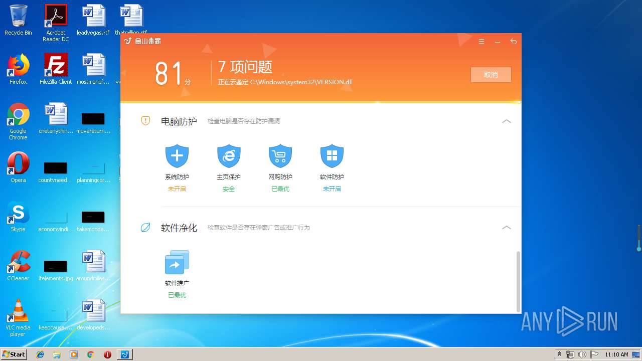
Task: Select the Firefox desktop shortcut
Action: coord(18,69)
